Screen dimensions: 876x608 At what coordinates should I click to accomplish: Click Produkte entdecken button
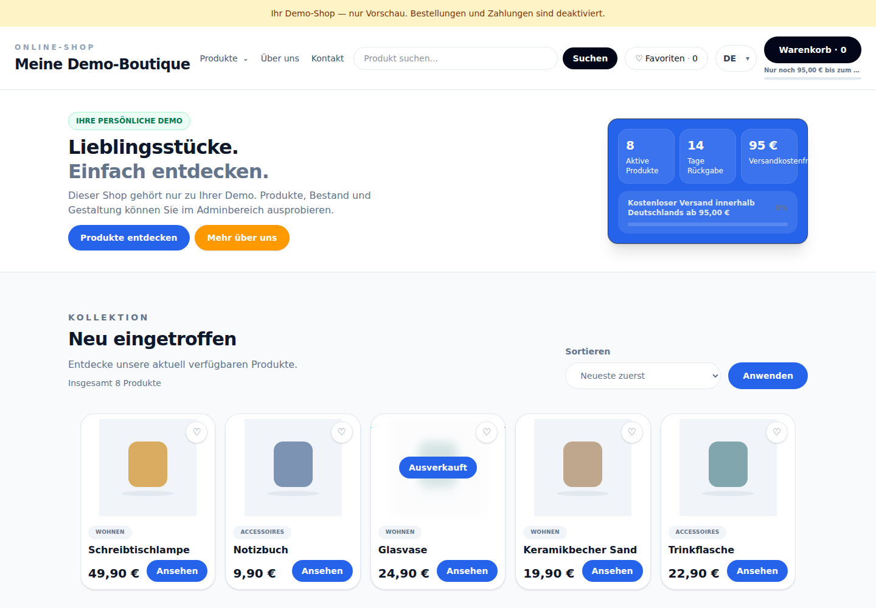click(x=129, y=238)
